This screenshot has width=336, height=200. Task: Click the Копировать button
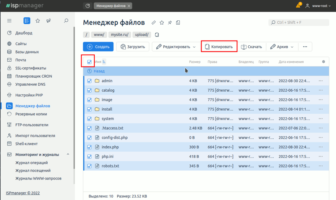(219, 47)
